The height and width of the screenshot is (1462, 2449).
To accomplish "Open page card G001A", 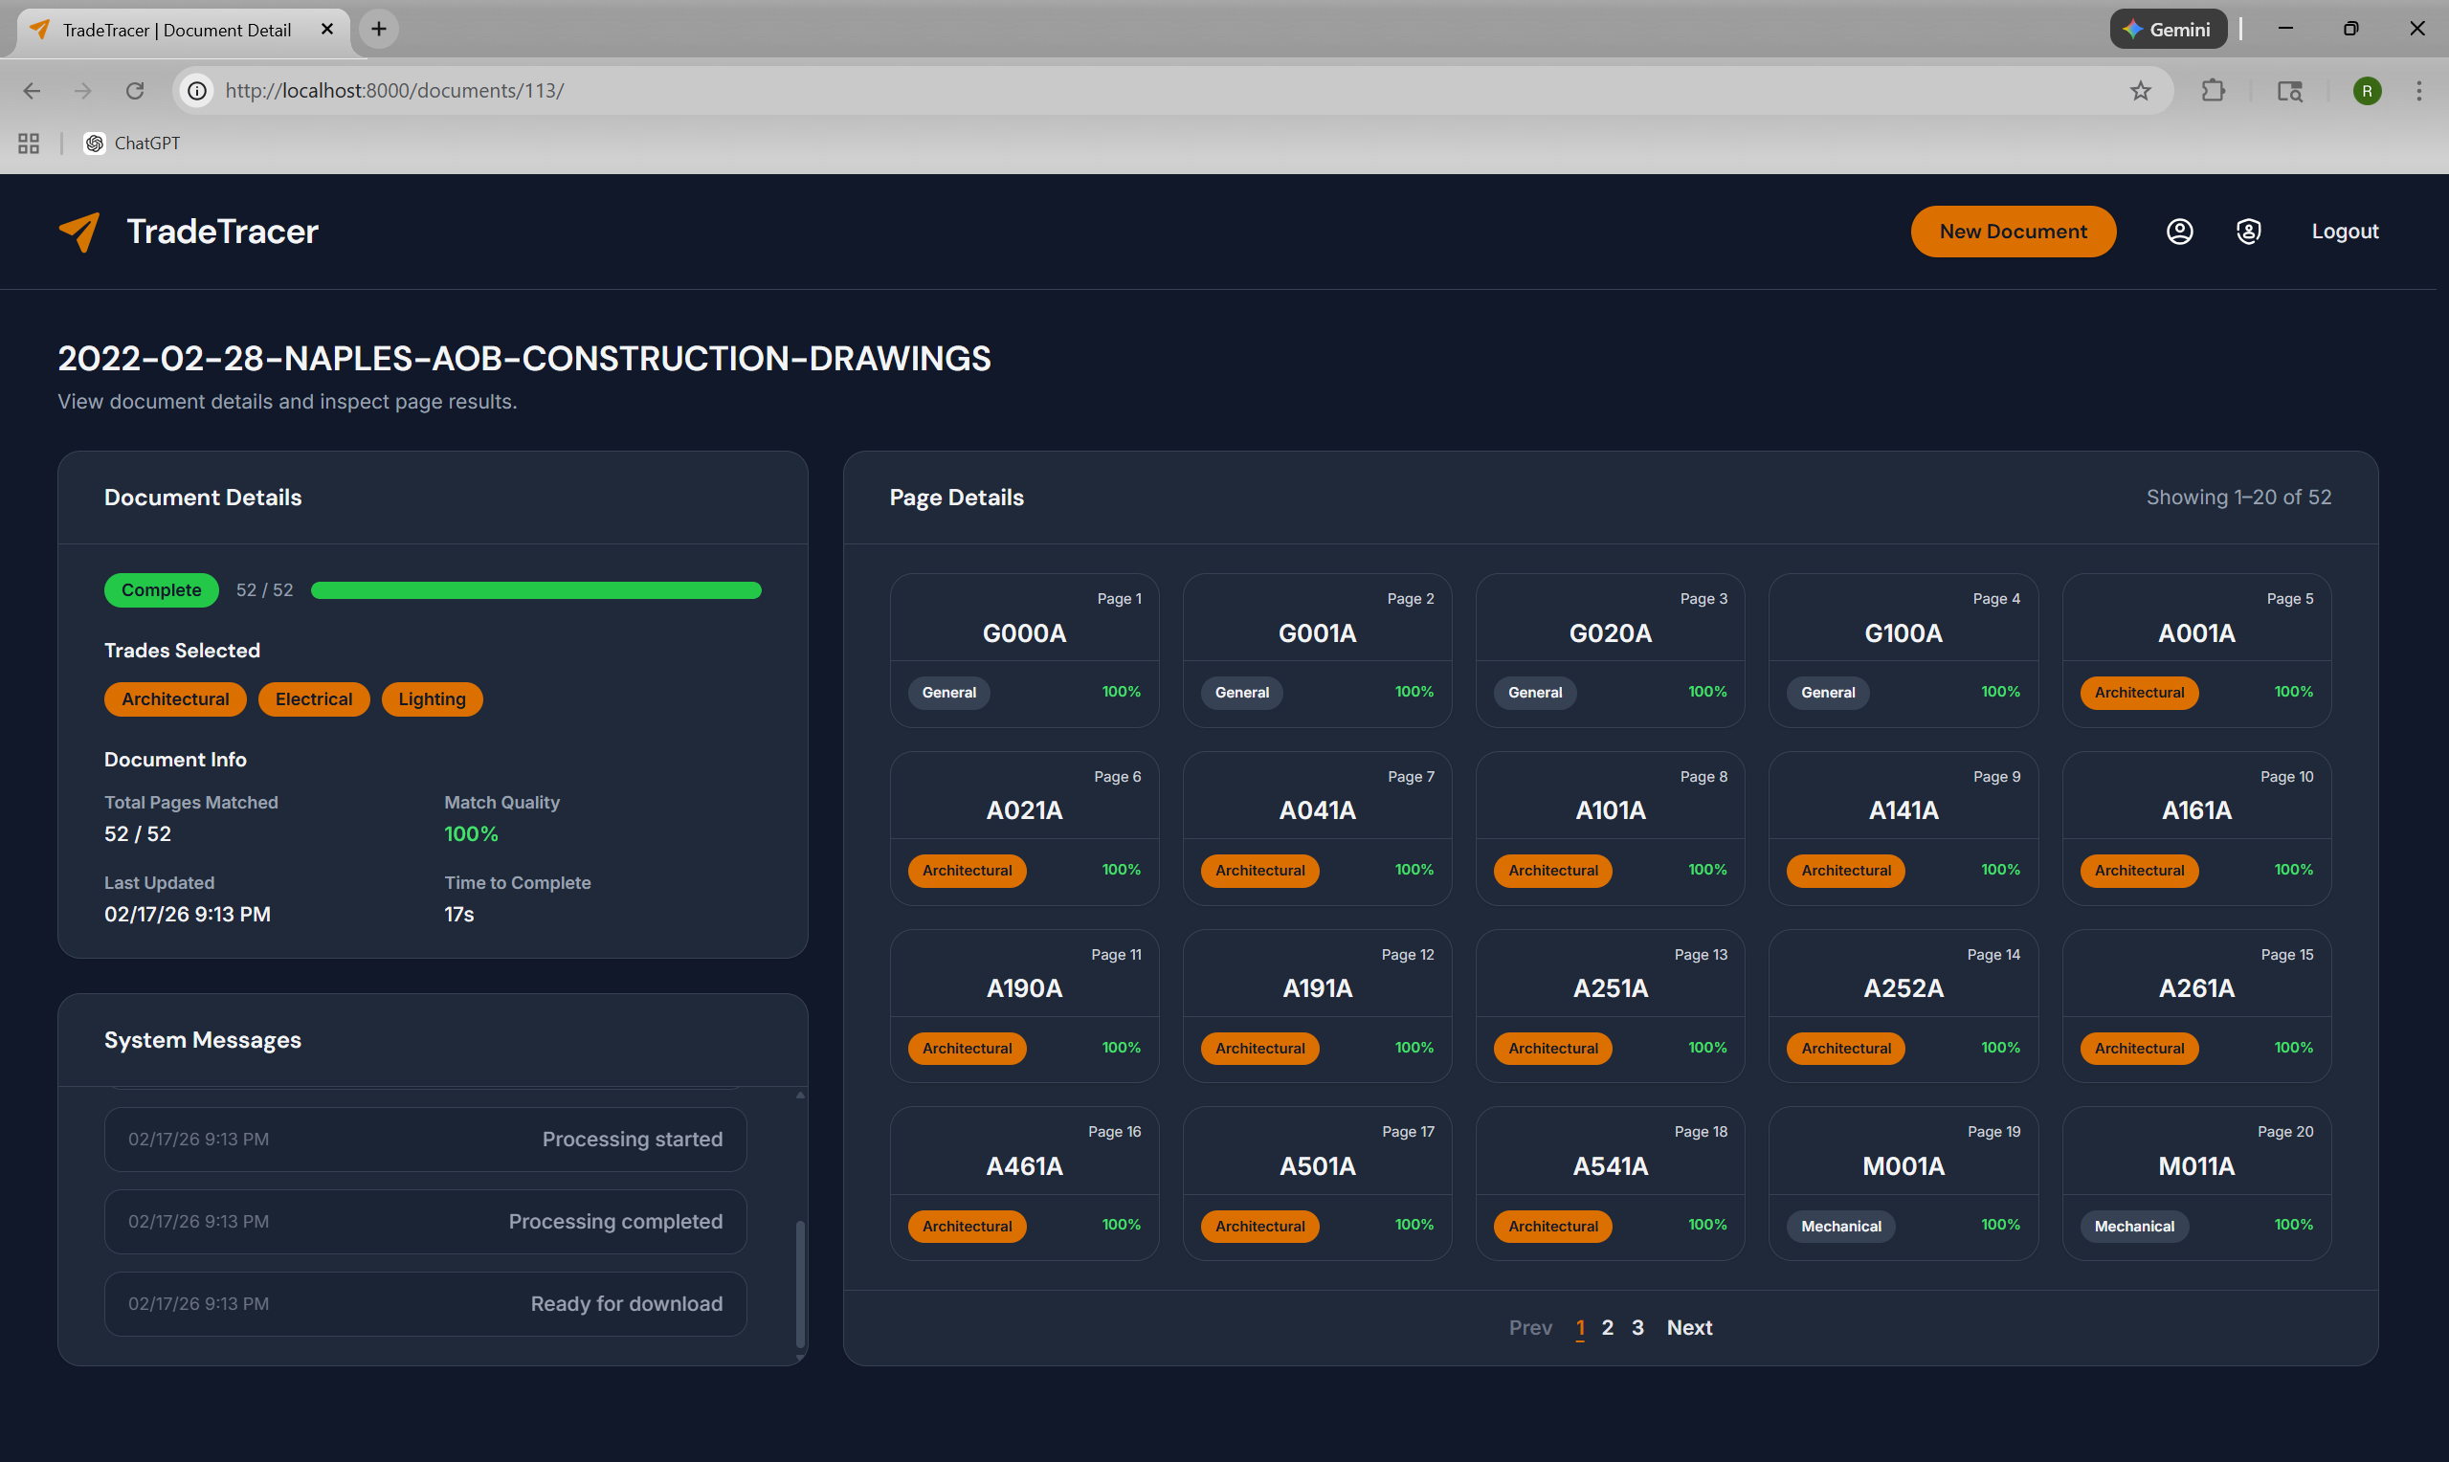I will pos(1317,651).
